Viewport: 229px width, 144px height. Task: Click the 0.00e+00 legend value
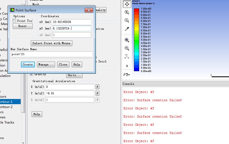click(x=146, y=71)
